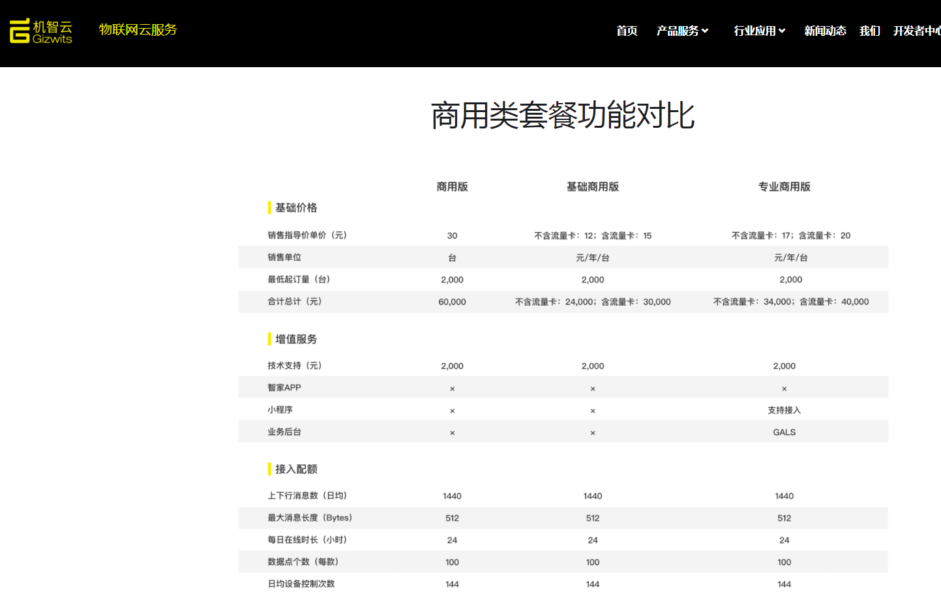
Task: Click the 技术支持（元） row label
Action: (x=295, y=366)
